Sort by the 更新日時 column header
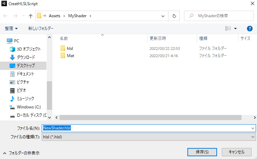The width and height of the screenshot is (257, 159). click(158, 39)
